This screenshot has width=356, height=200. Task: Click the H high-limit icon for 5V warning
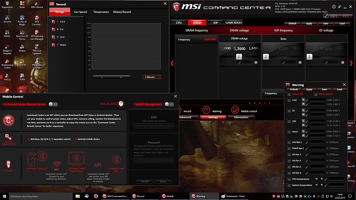(x=303, y=115)
